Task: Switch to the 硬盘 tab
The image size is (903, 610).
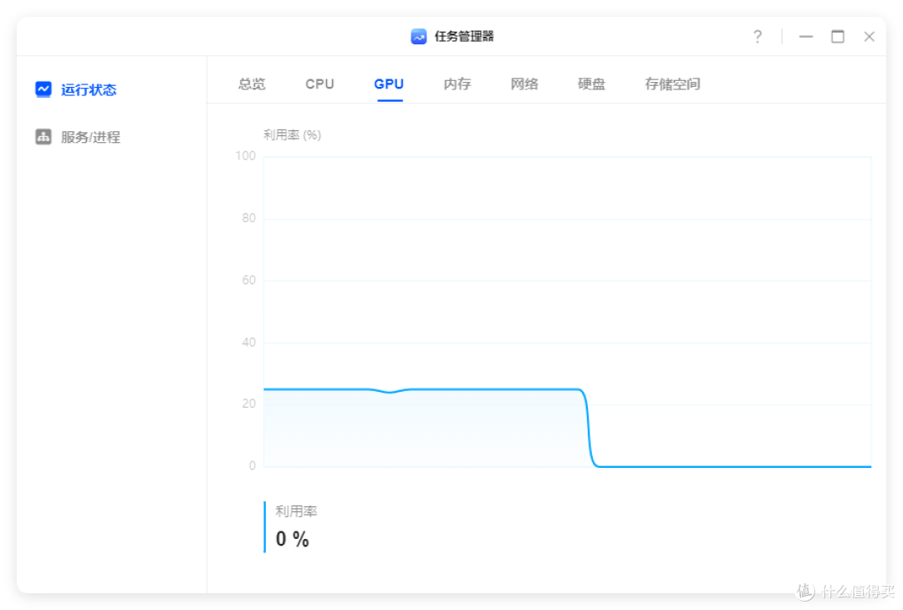Action: tap(591, 84)
